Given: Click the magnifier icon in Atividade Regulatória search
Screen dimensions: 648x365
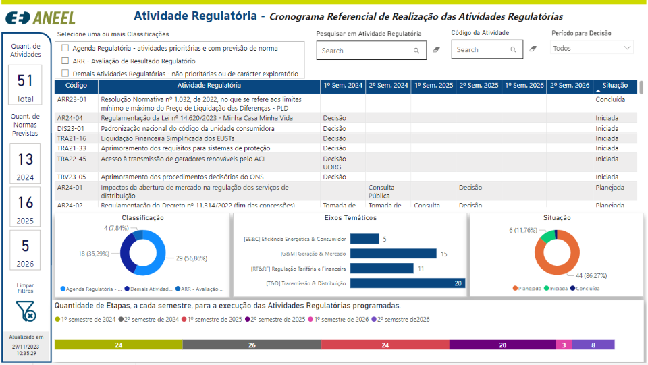Looking at the screenshot, I should (x=416, y=51).
